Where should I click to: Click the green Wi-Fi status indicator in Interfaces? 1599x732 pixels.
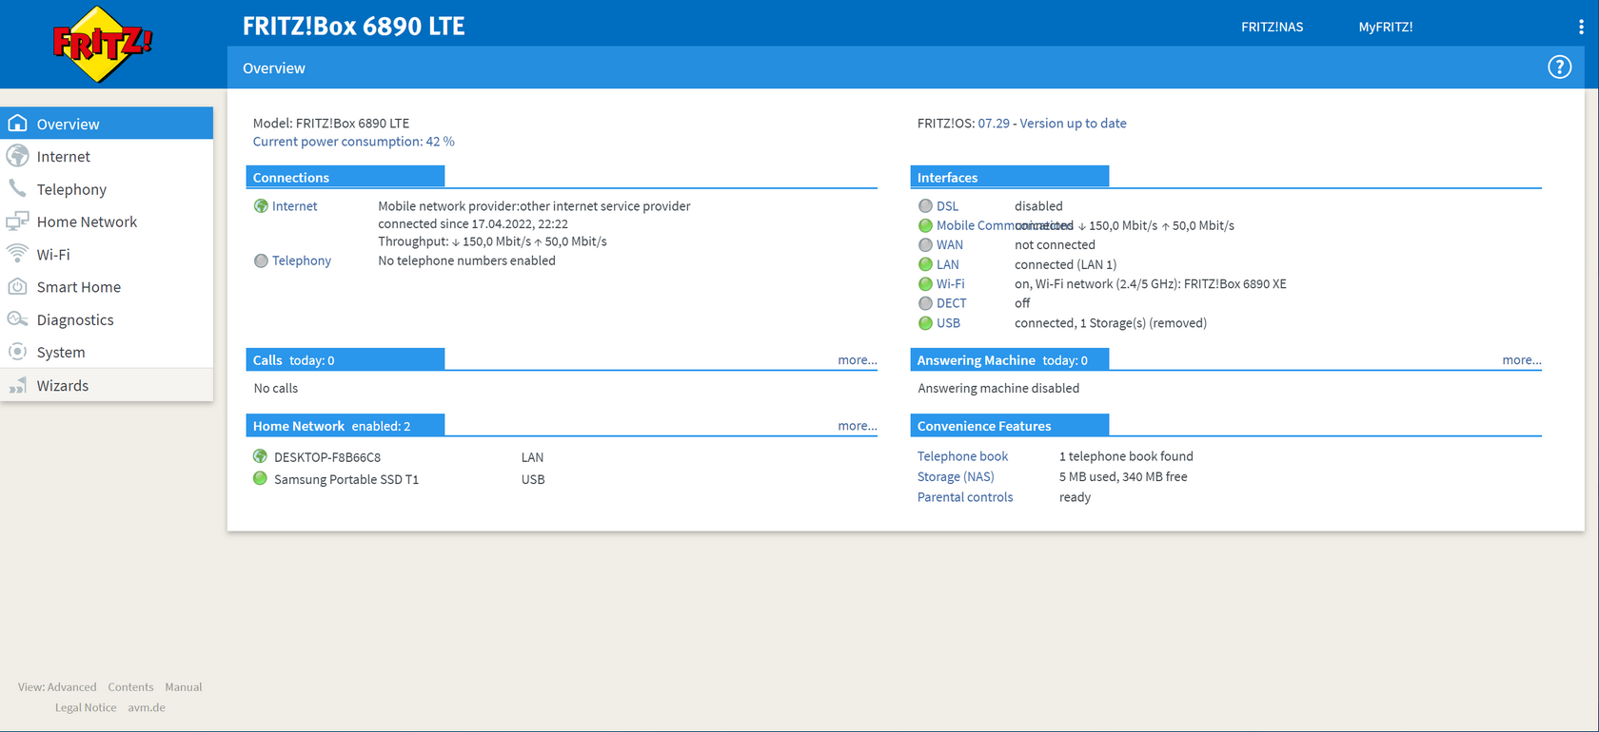pyautogui.click(x=925, y=284)
